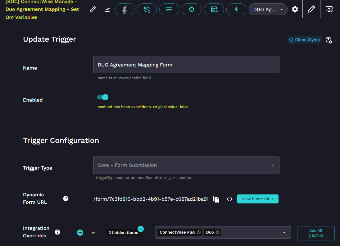Open the bug debug icon button
Screen dimensions: 340x246
(x=192, y=9)
